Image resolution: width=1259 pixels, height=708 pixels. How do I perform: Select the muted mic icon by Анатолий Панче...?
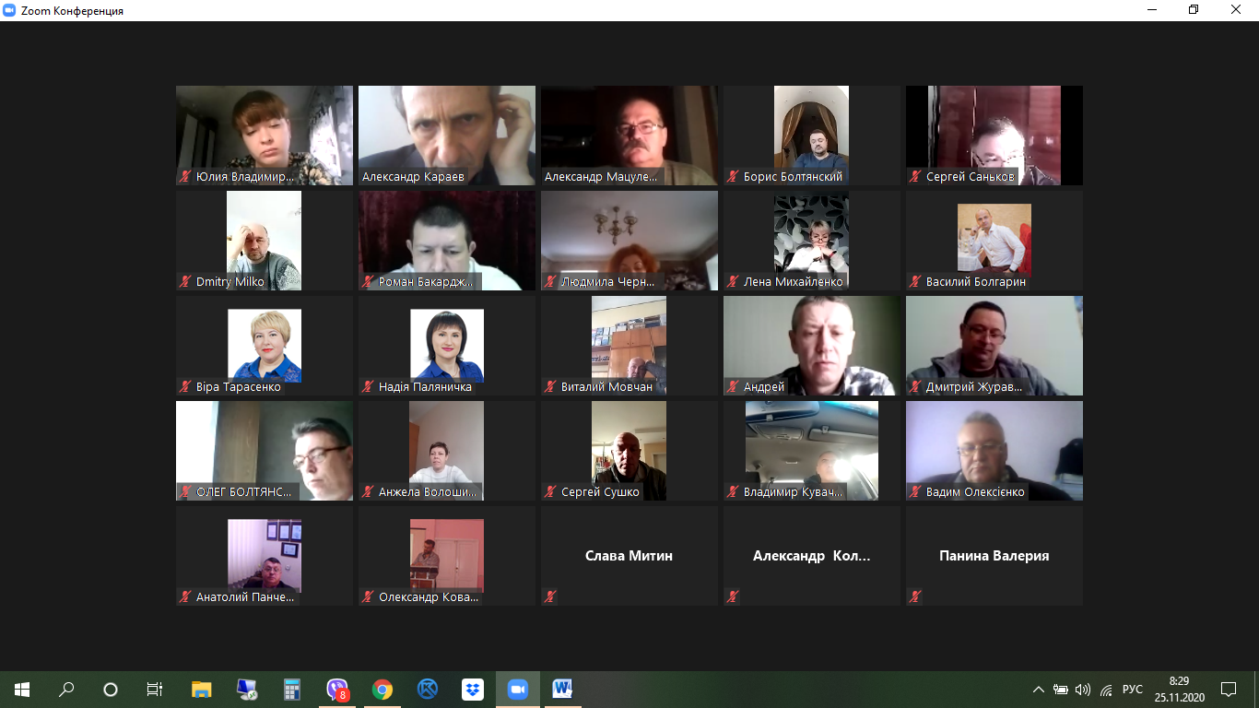(185, 597)
